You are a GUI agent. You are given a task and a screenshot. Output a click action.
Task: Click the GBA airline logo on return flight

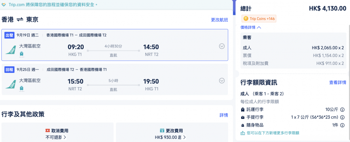tap(10, 84)
